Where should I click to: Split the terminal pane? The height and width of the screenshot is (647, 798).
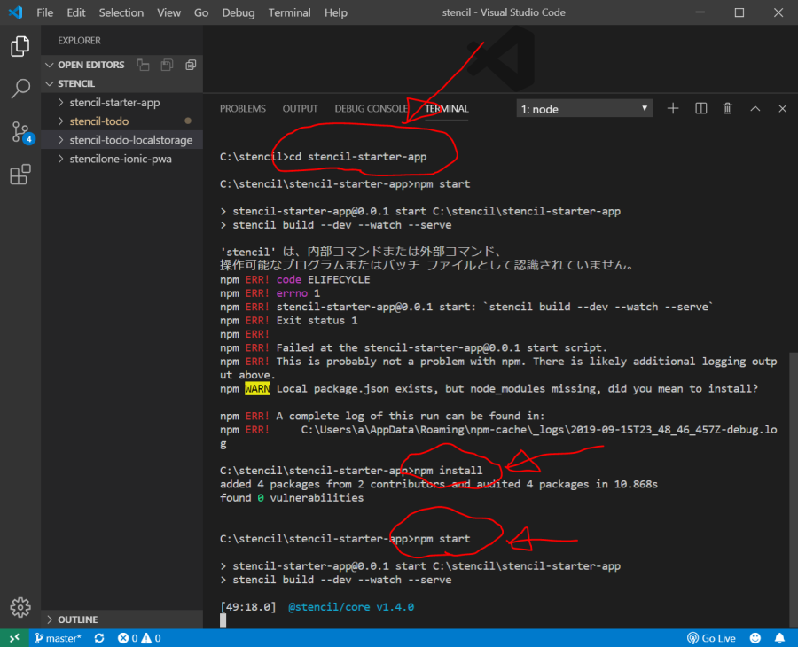point(700,108)
